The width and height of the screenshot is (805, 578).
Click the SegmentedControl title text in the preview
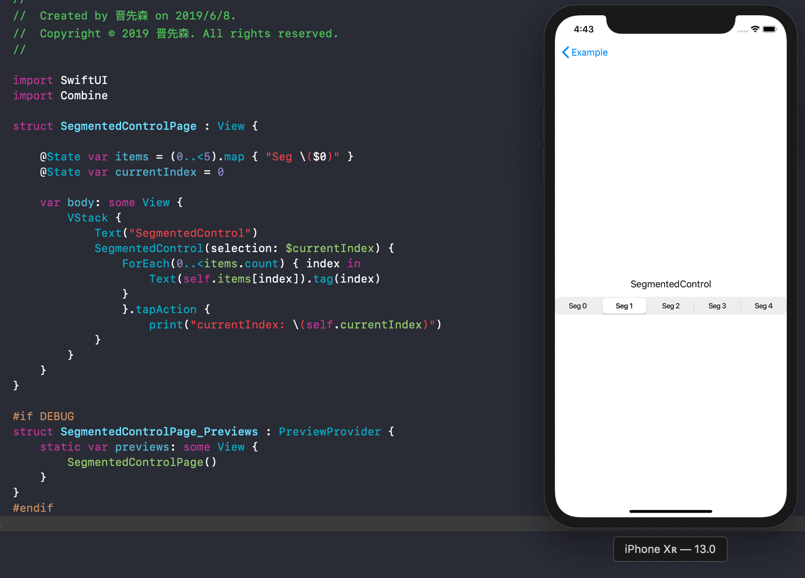tap(670, 284)
